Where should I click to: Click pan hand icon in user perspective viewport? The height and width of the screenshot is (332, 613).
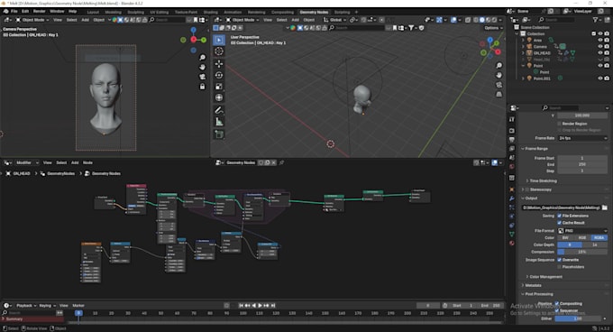[x=499, y=75]
